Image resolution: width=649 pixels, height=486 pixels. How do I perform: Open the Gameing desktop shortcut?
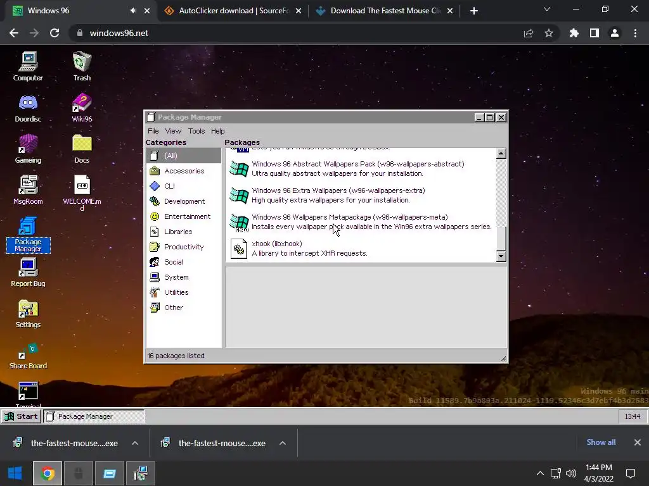pyautogui.click(x=28, y=149)
